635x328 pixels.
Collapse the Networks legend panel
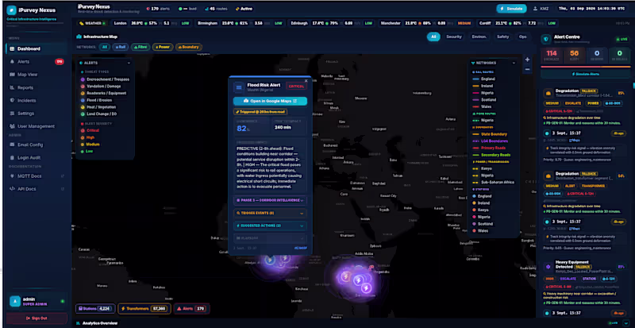(x=514, y=64)
